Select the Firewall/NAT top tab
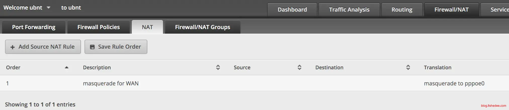509x110 pixels. pyautogui.click(x=451, y=10)
